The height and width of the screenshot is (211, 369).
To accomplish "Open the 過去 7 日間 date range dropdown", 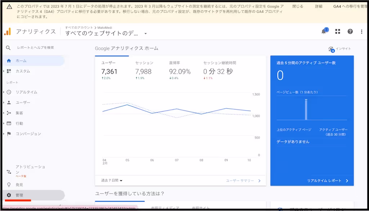I will 112,180.
